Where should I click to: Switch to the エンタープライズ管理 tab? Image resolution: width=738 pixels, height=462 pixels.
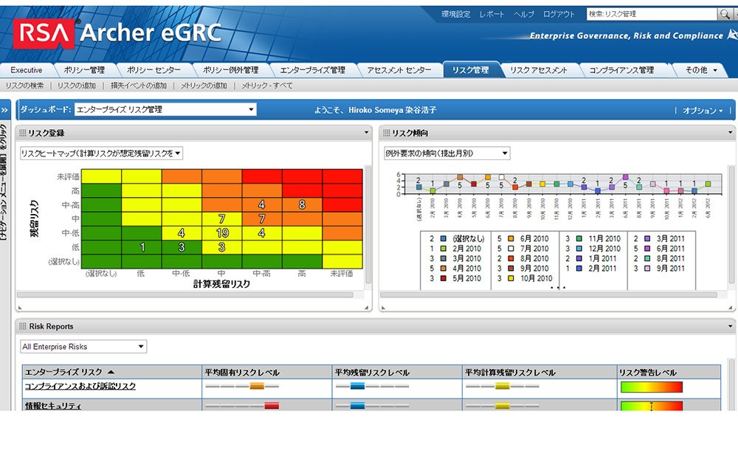(x=312, y=70)
